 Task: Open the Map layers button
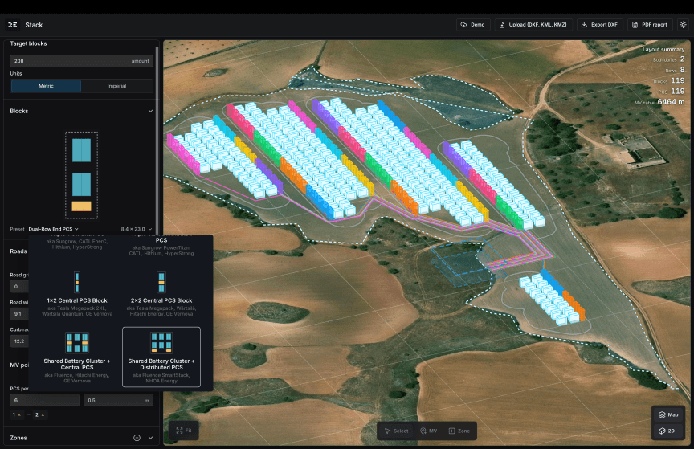pos(668,415)
